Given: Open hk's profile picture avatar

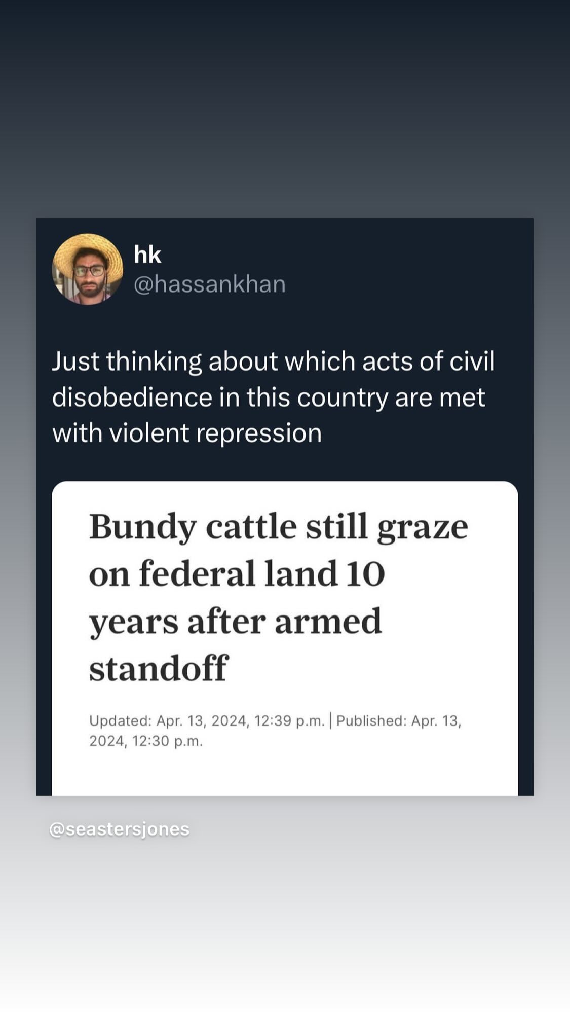Looking at the screenshot, I should point(88,269).
